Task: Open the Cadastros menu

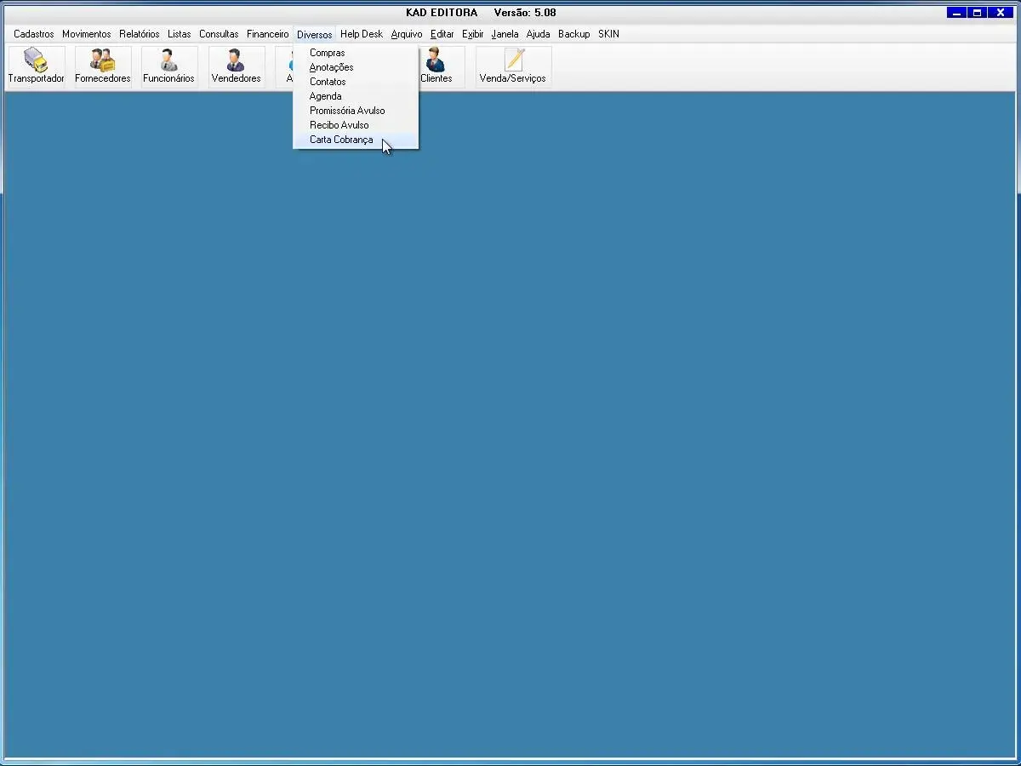Action: tap(34, 34)
